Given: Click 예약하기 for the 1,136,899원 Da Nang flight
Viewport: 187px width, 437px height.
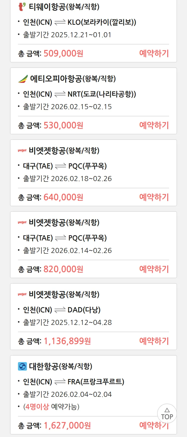Looking at the screenshot, I should (154, 341).
